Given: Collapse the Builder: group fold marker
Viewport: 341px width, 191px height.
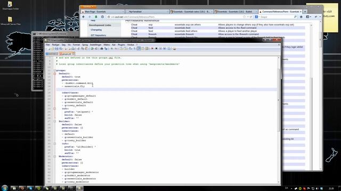Looking at the screenshot, I should pos(55,121).
